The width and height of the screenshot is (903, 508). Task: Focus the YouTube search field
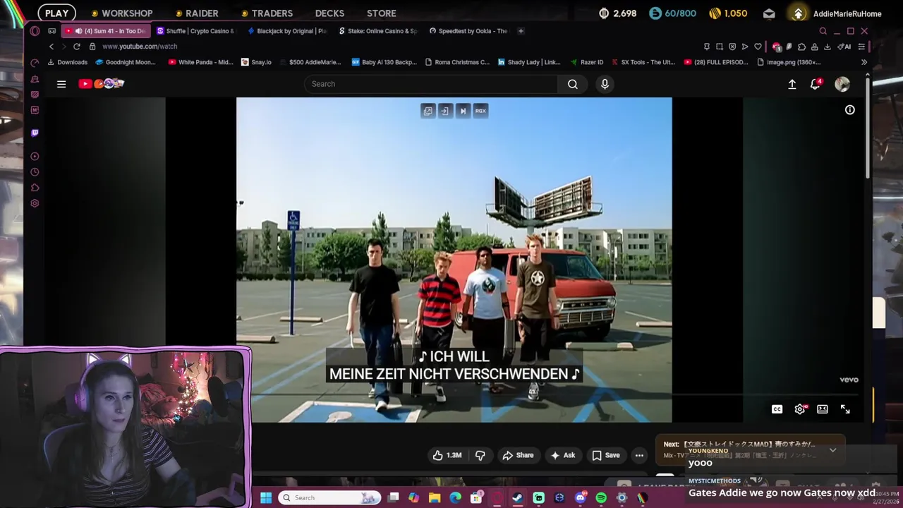(x=431, y=84)
